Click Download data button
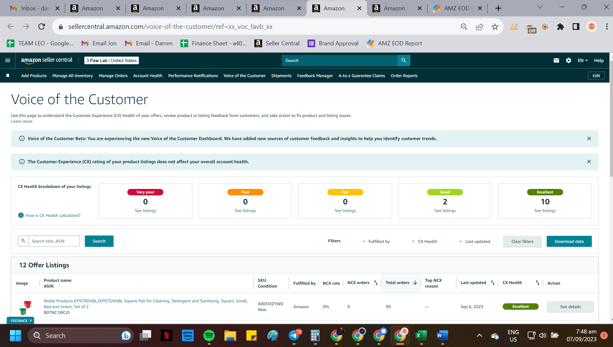The height and width of the screenshot is (347, 613). click(x=569, y=241)
